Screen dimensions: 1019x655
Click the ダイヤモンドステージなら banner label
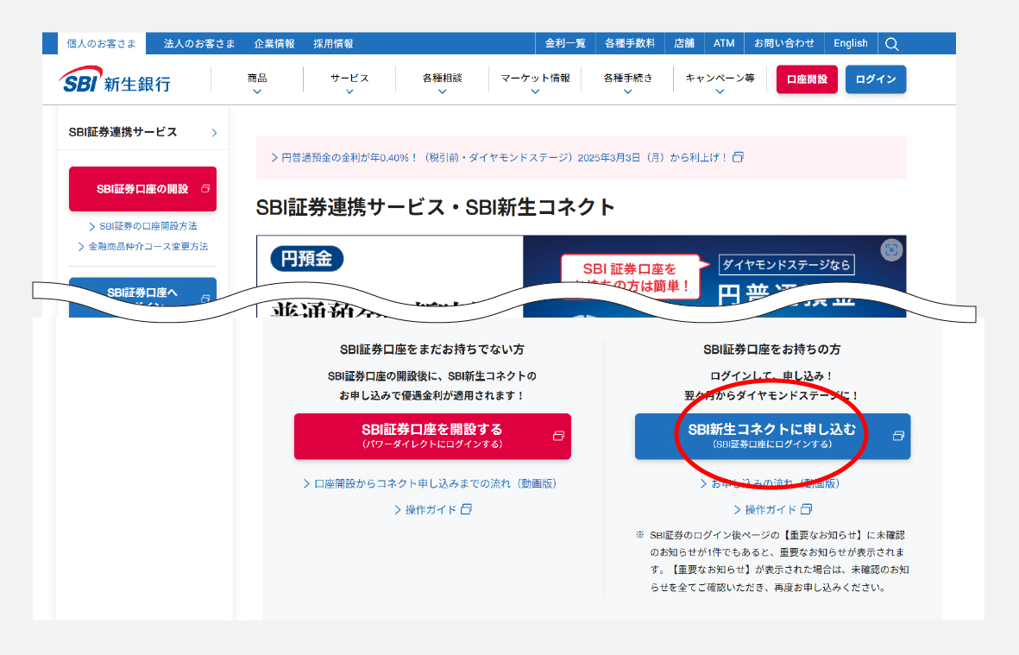[786, 265]
